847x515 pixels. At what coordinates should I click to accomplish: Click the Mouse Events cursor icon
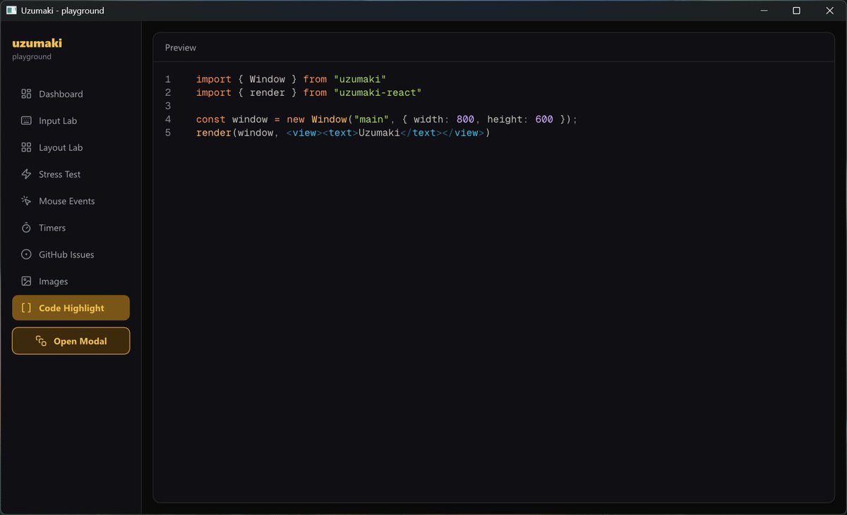click(x=26, y=201)
